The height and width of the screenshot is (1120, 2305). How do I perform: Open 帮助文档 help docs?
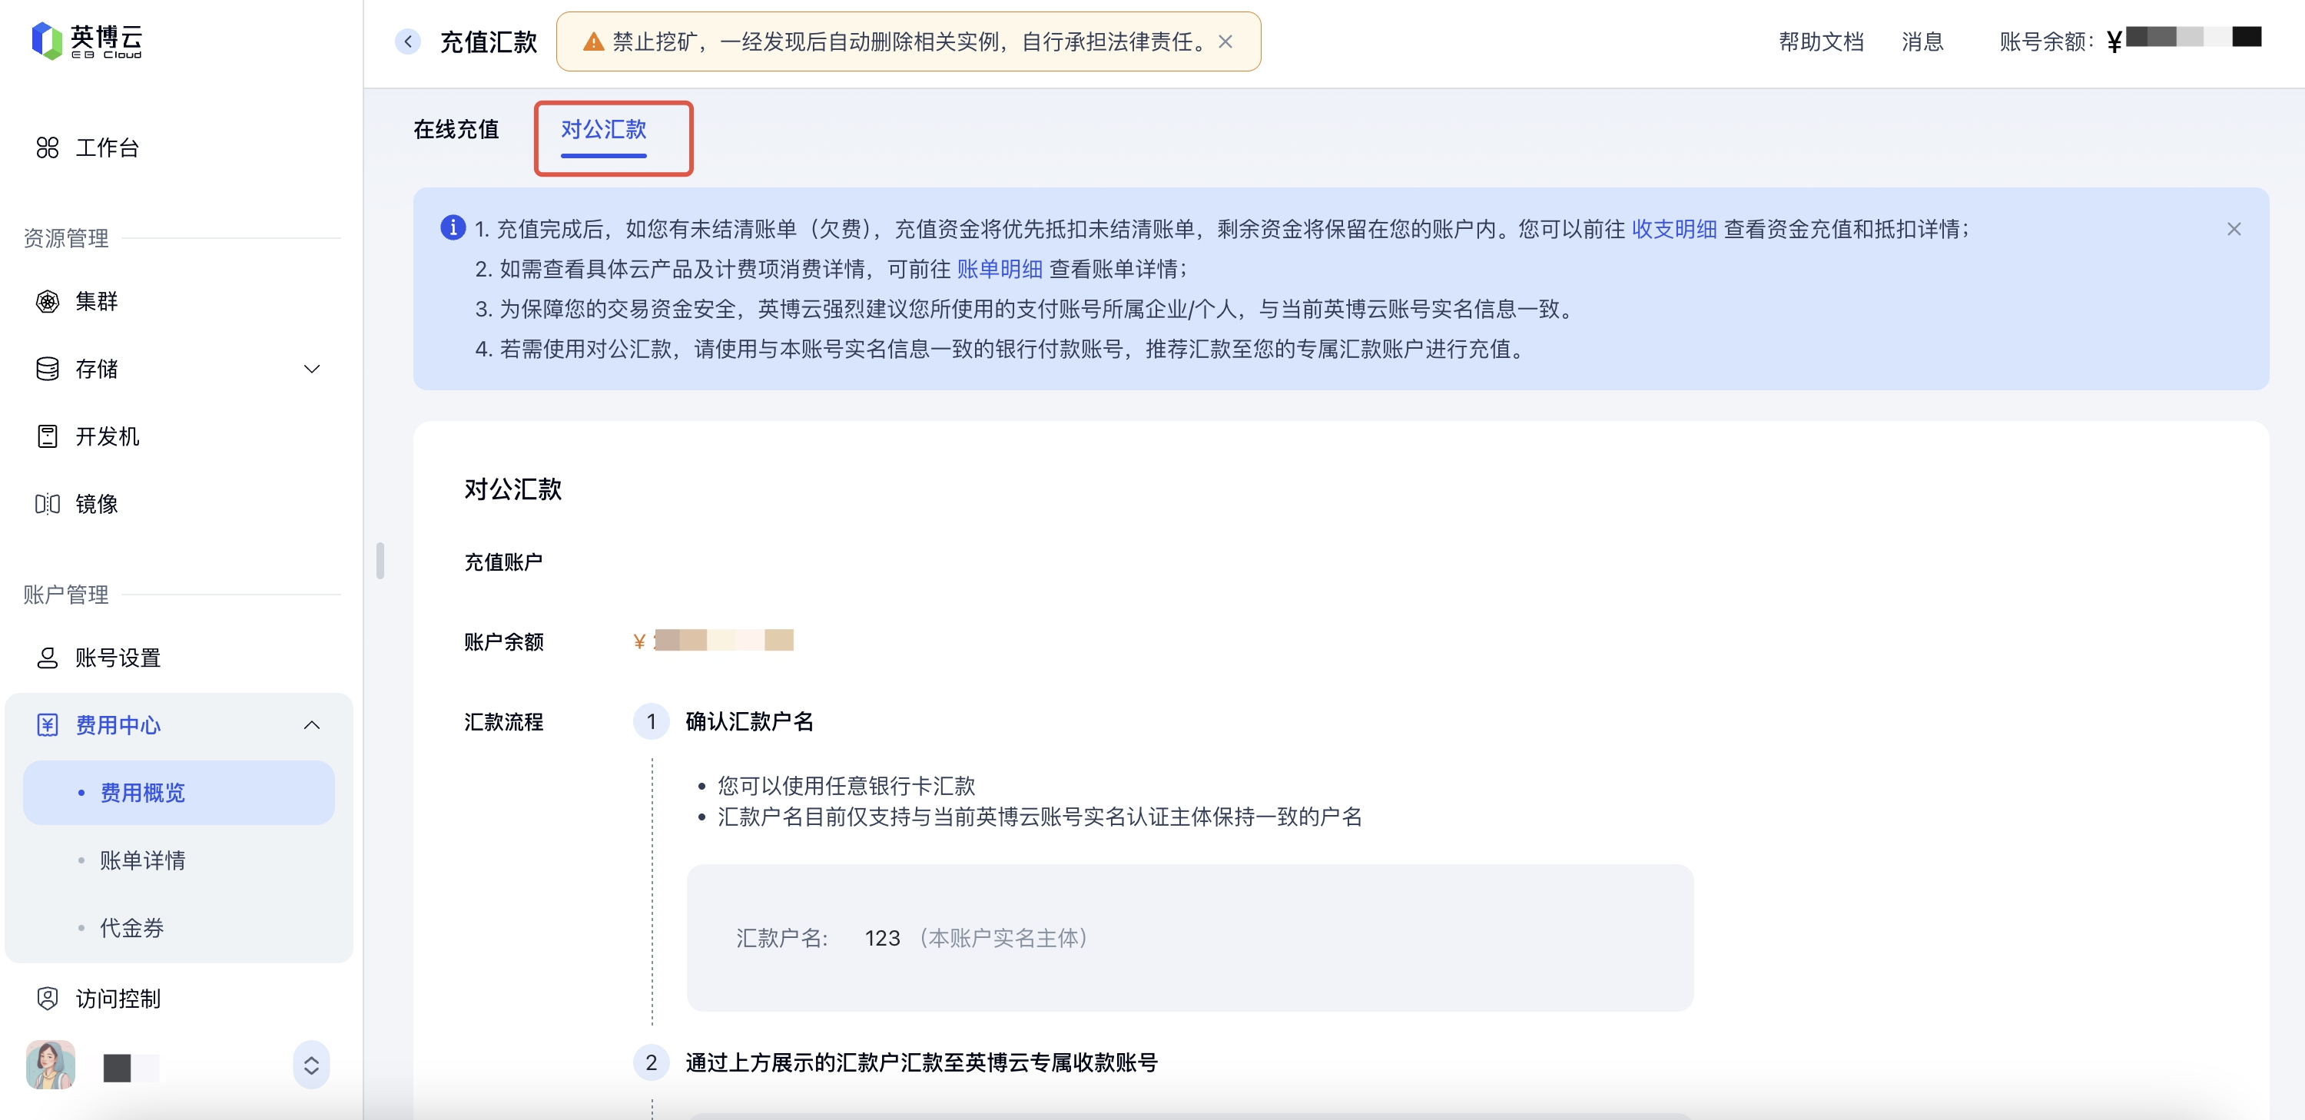point(1821,41)
